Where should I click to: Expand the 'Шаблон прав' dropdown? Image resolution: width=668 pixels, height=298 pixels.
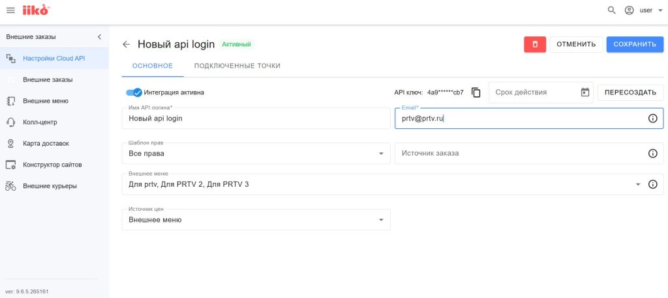pyautogui.click(x=381, y=154)
